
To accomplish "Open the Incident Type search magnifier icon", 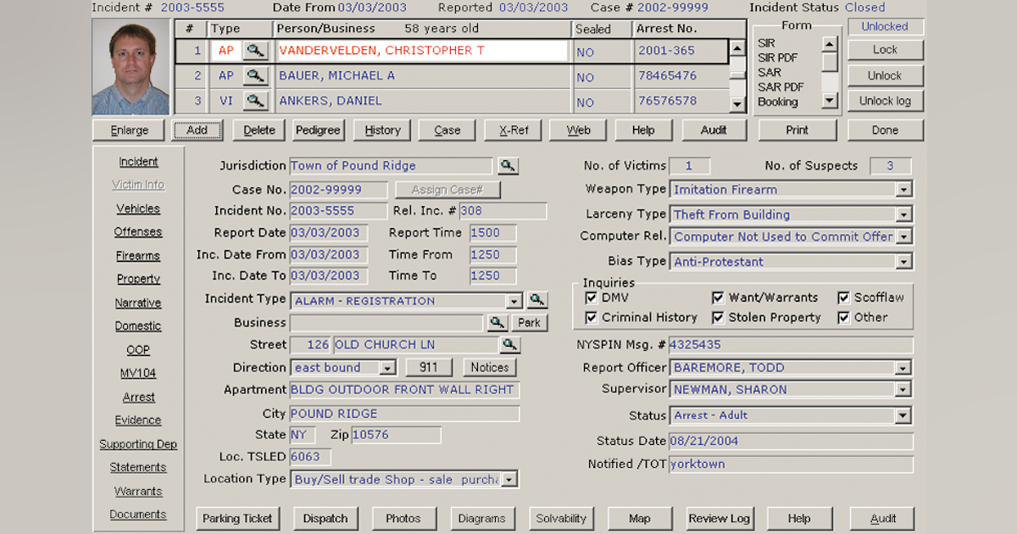I will [x=536, y=300].
